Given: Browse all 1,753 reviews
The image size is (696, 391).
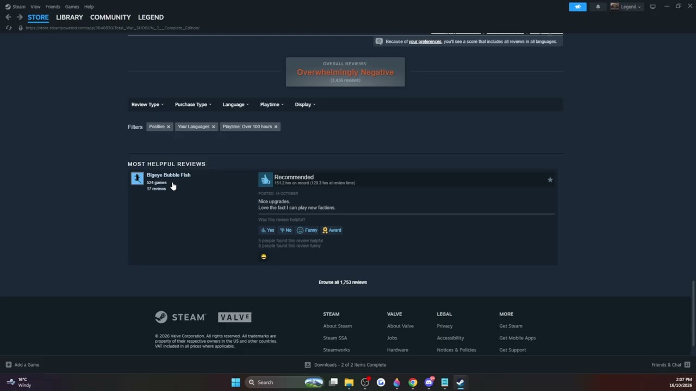Looking at the screenshot, I should coord(343,282).
